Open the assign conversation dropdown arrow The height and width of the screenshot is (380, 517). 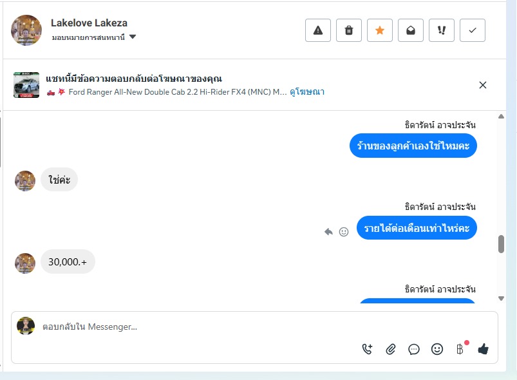(x=133, y=37)
